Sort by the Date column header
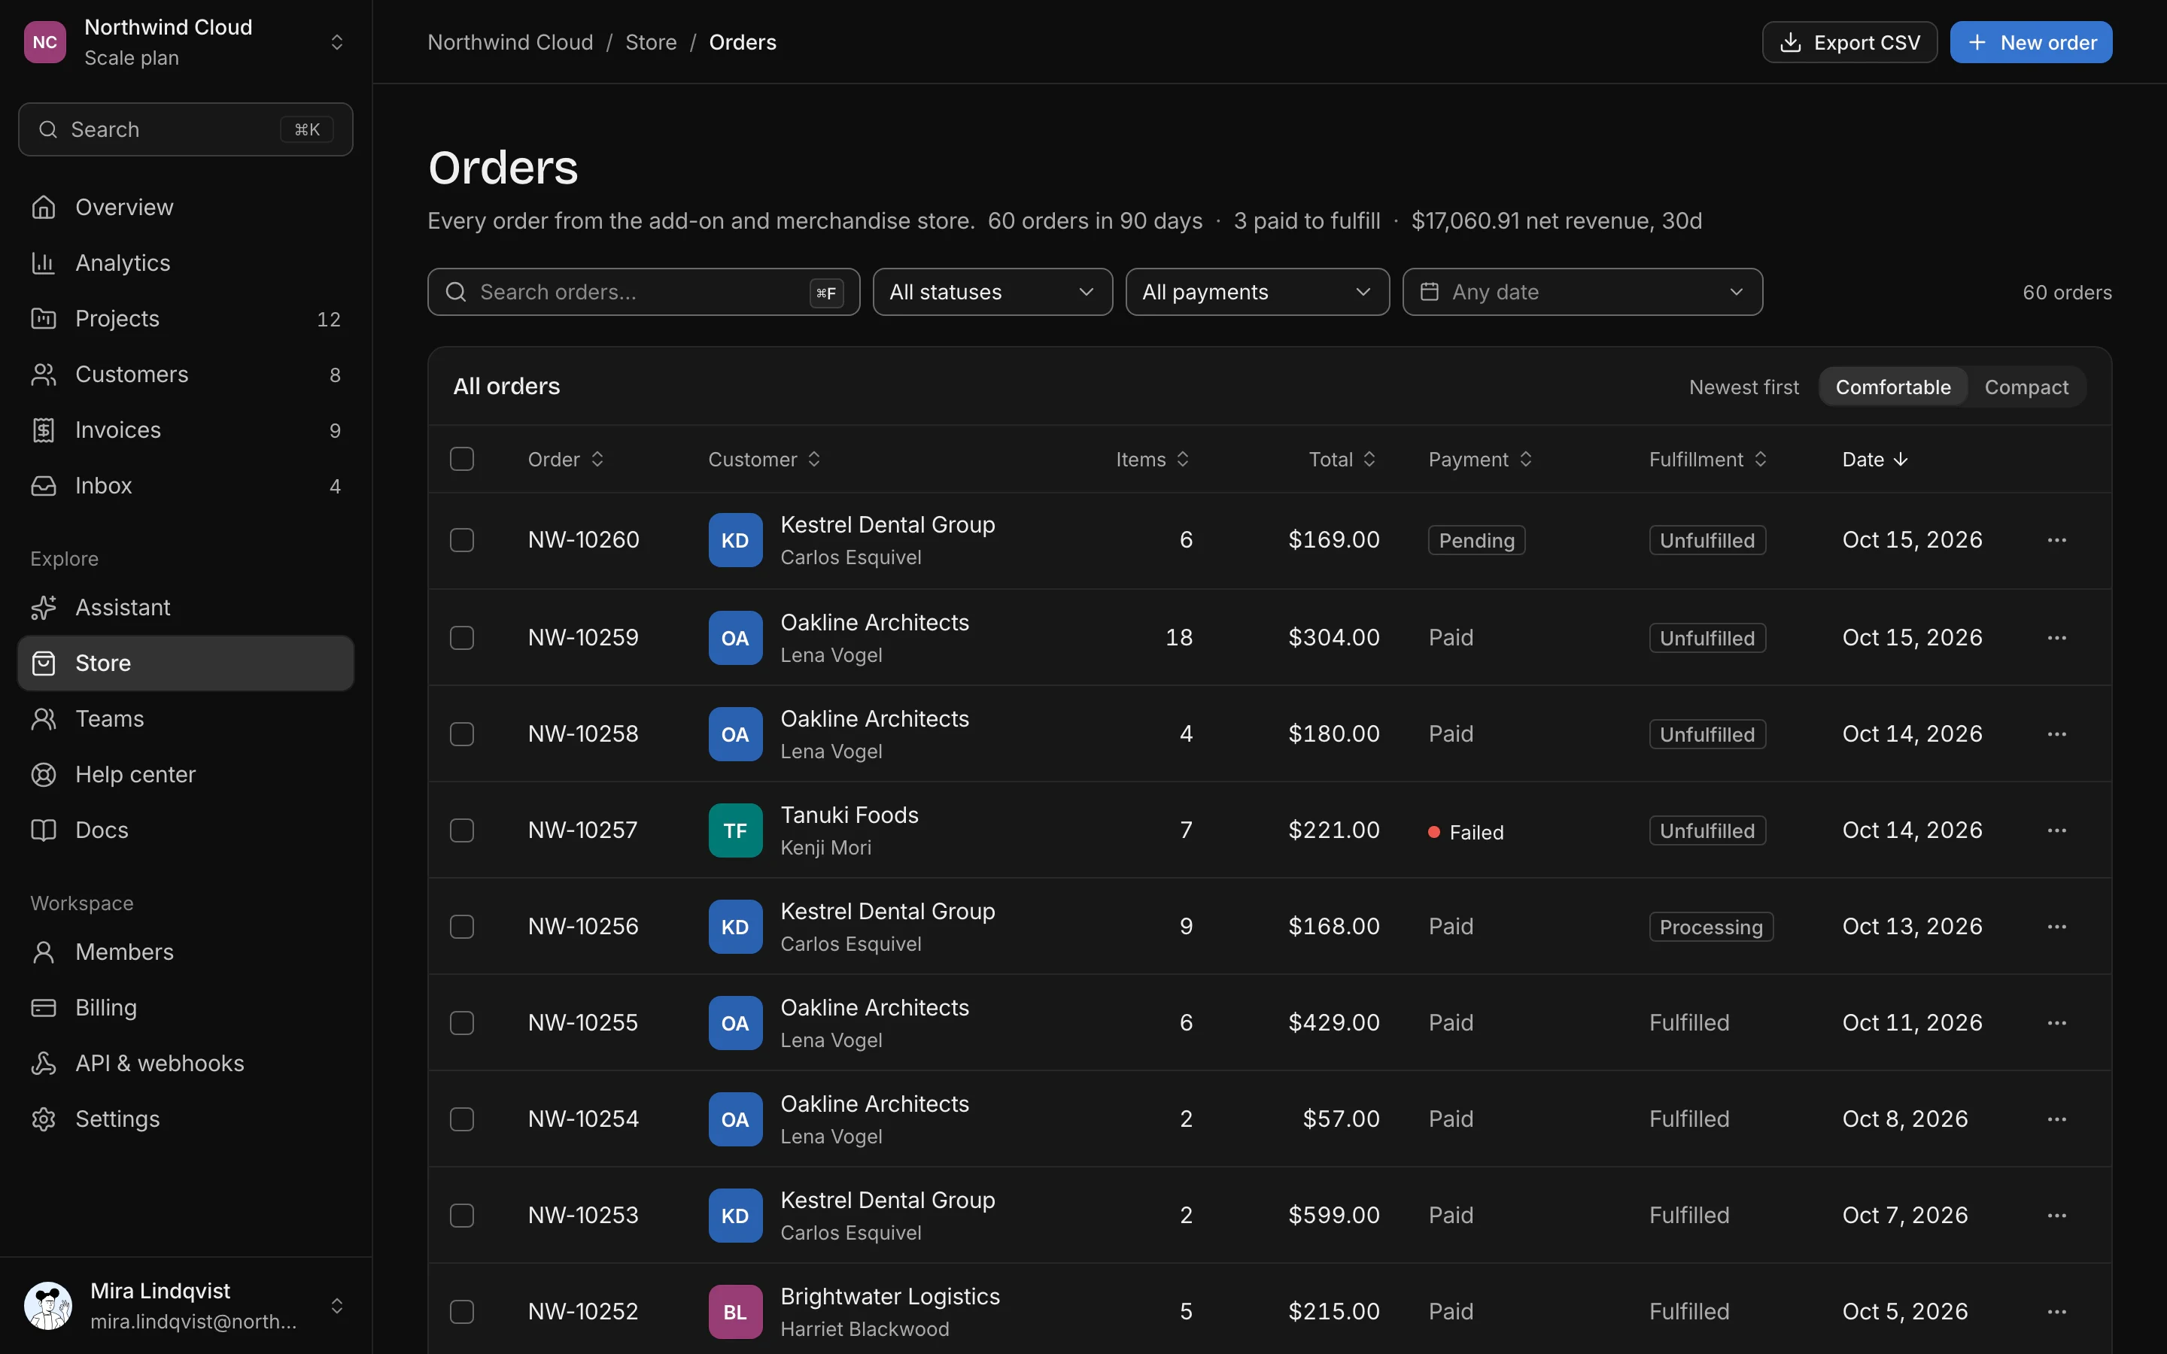The image size is (2167, 1354). pos(1874,460)
